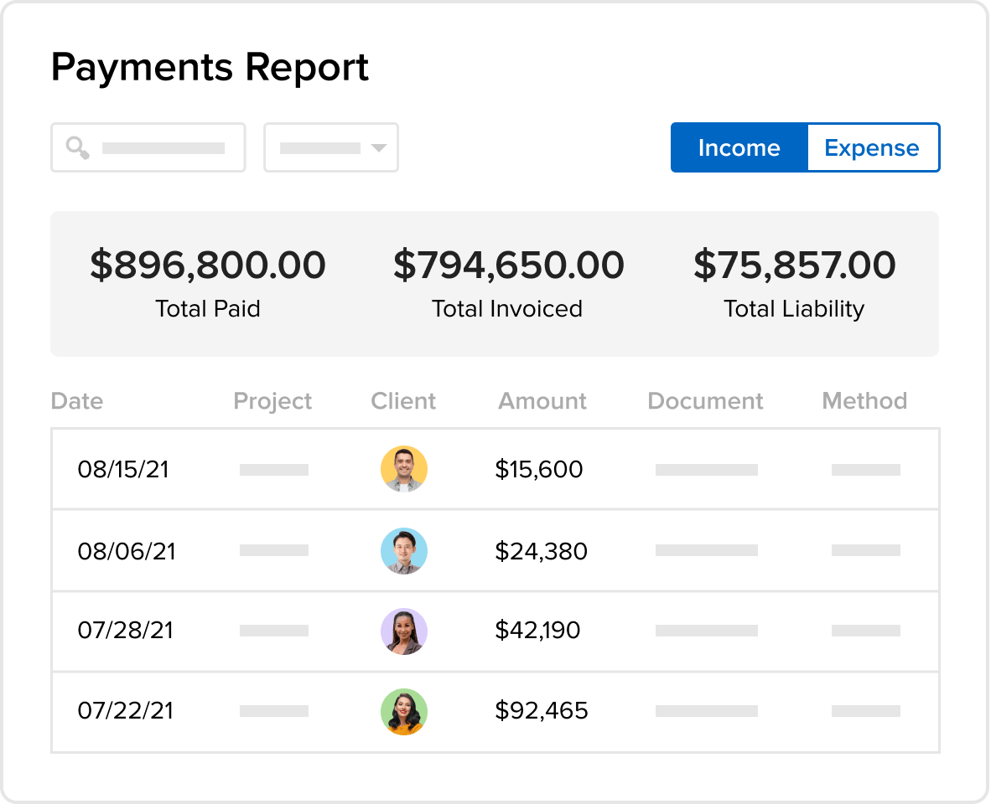
Task: Select the $92,465 amount entry
Action: pyautogui.click(x=541, y=710)
